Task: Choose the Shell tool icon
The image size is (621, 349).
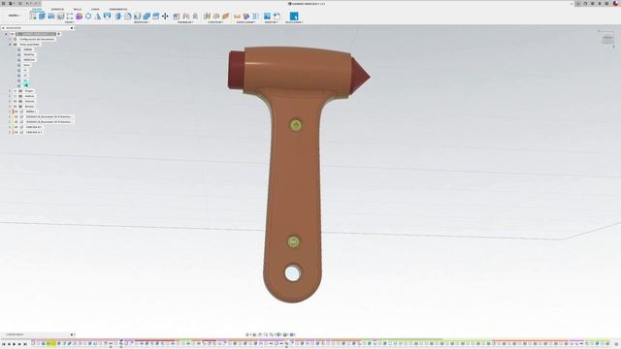Action: (x=137, y=16)
